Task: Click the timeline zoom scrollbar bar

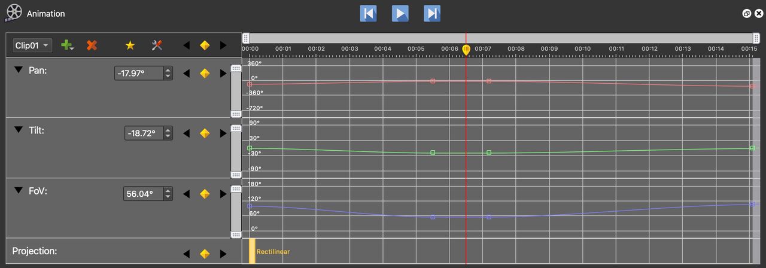Action: click(x=501, y=38)
